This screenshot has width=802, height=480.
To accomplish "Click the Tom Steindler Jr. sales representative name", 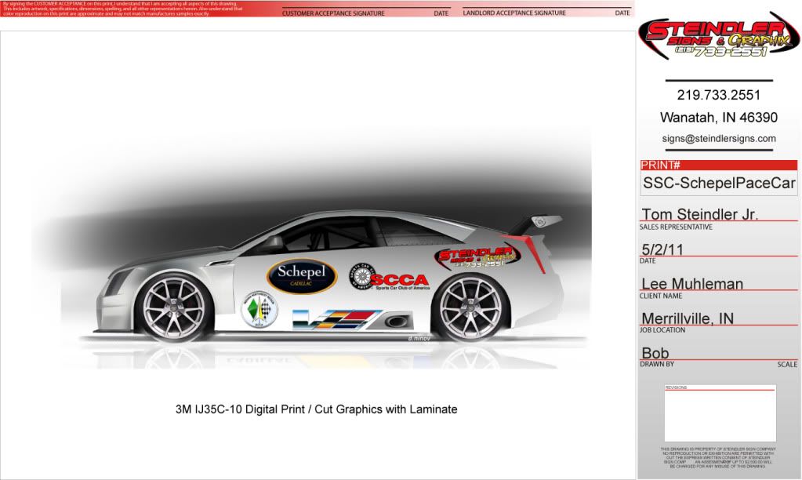I will coord(699,214).
